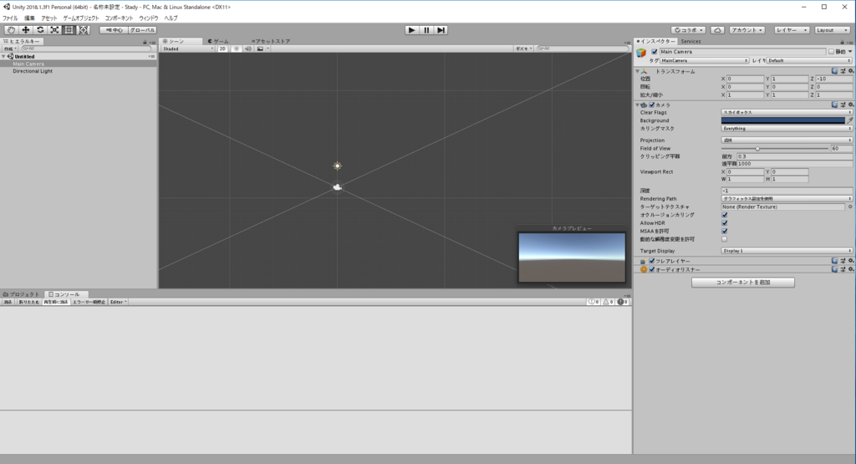
Task: Open the Rendering Path dropdown
Action: tap(787, 199)
